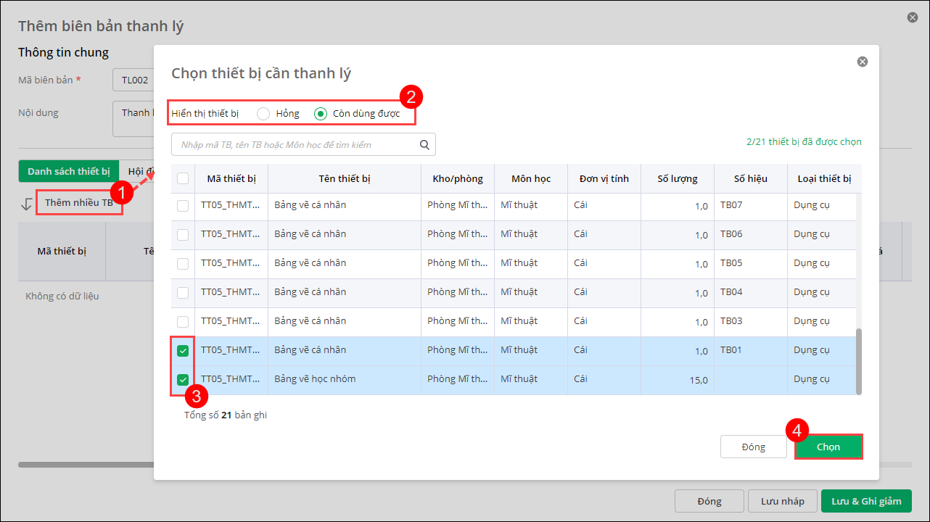Click the down arrow import icon
Screen dimensions: 930x522
[x=27, y=204]
